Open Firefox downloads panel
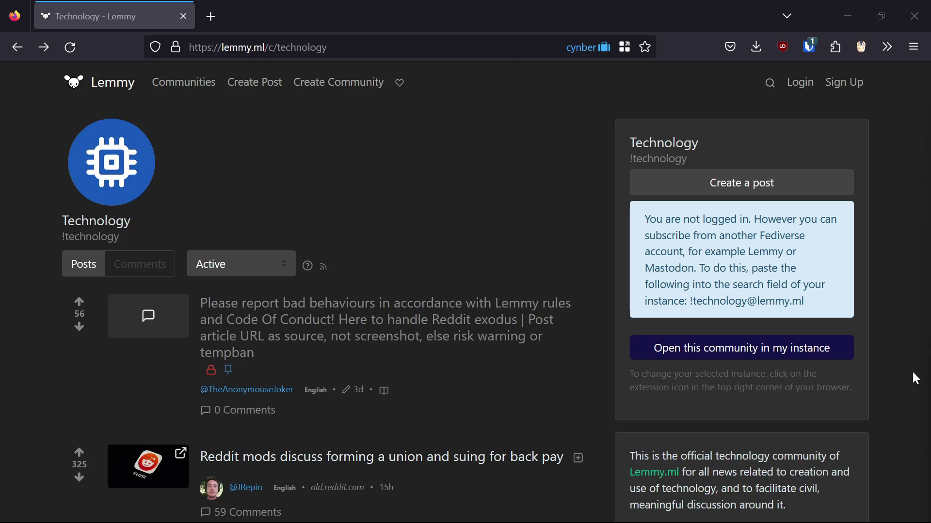Image resolution: width=931 pixels, height=523 pixels. click(756, 47)
